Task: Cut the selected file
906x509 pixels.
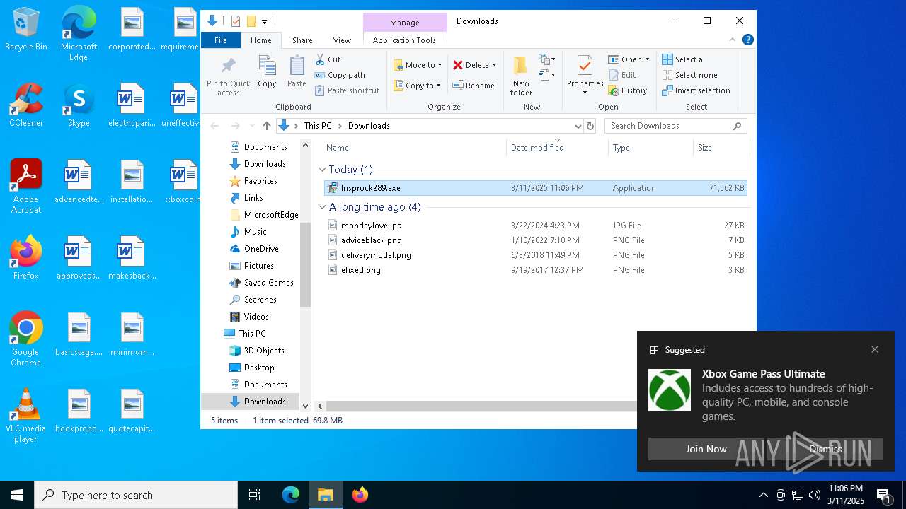Action: (328, 59)
